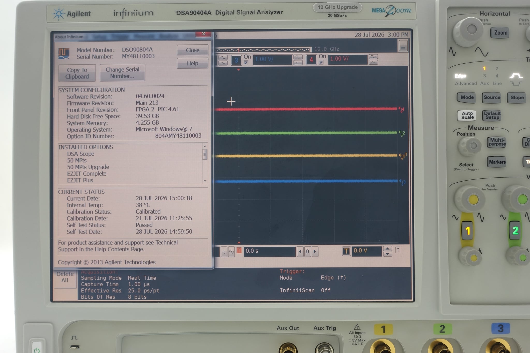This screenshot has height=353, width=530.
Task: Decrease channel 4 scale with small-wave icon
Action: point(373,62)
